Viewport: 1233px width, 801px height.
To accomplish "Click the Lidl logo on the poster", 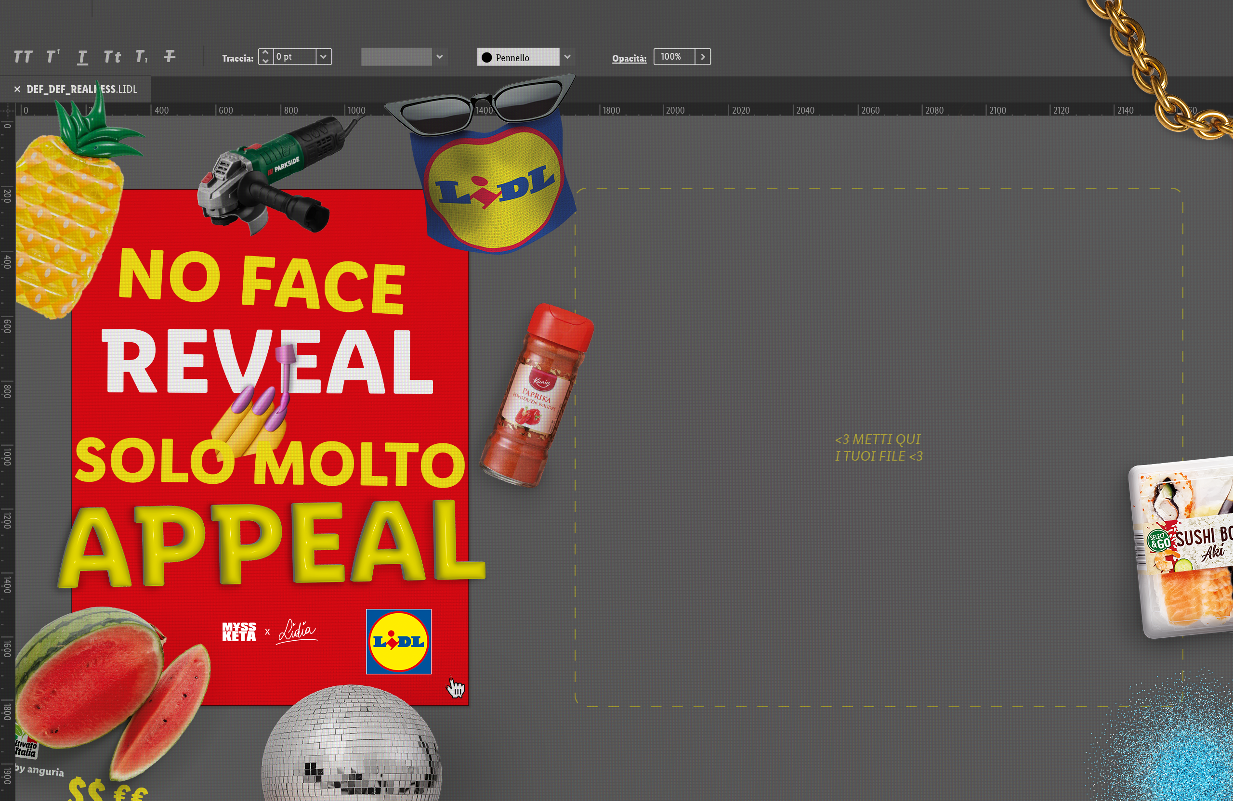I will pyautogui.click(x=398, y=642).
